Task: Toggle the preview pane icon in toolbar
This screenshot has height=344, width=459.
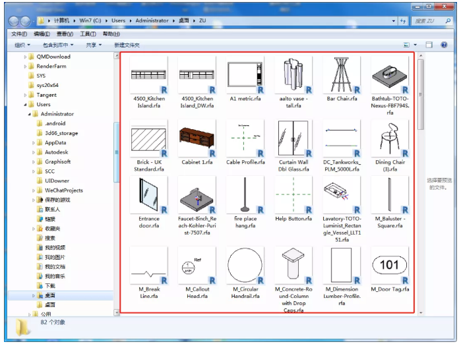Action: point(428,45)
